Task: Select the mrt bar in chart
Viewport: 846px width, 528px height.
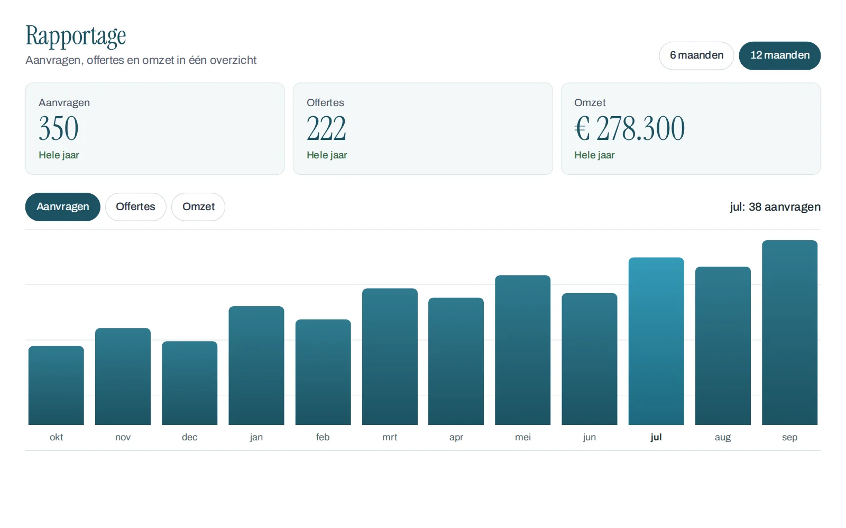Action: tap(390, 356)
